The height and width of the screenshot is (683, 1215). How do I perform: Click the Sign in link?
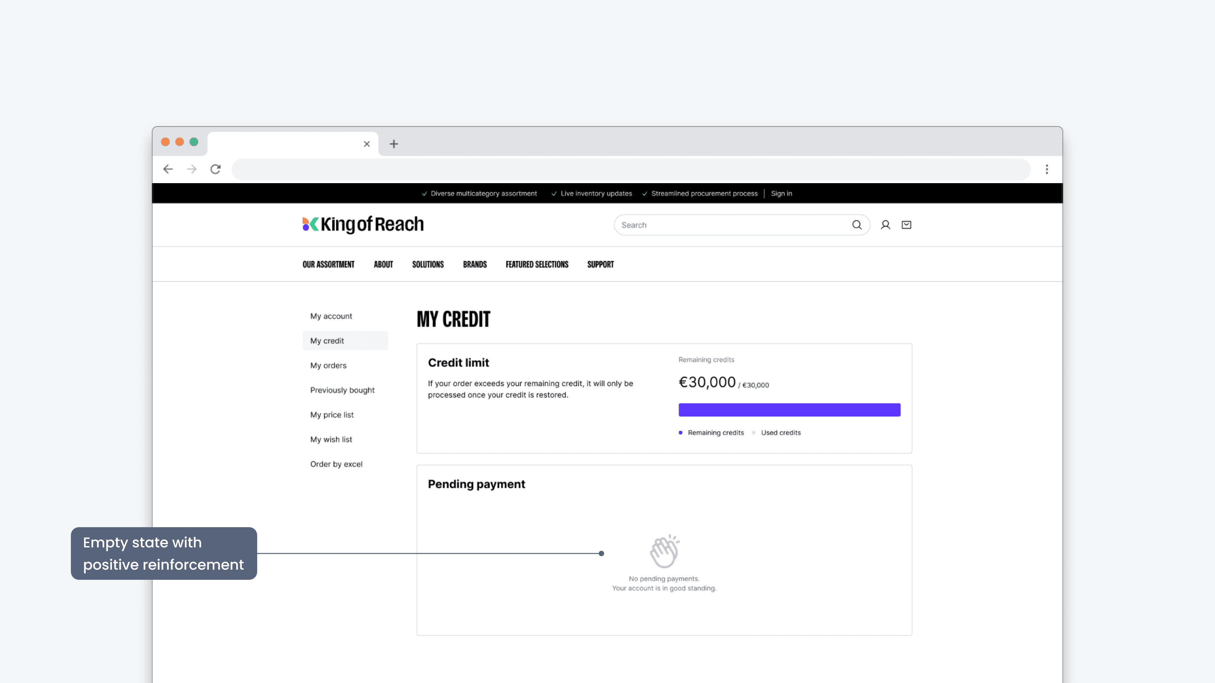(781, 193)
